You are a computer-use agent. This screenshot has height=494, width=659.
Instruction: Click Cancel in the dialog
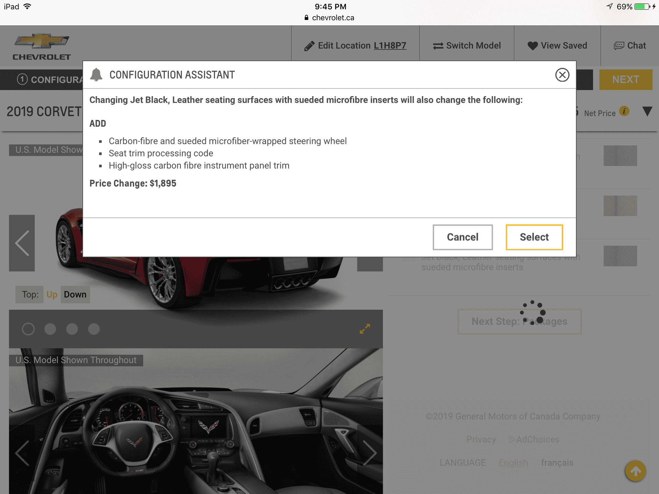coord(462,237)
